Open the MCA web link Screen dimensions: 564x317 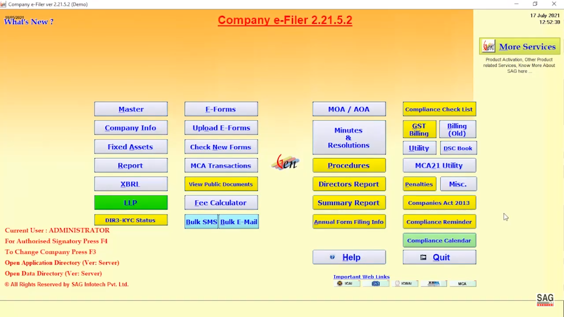[463, 283]
